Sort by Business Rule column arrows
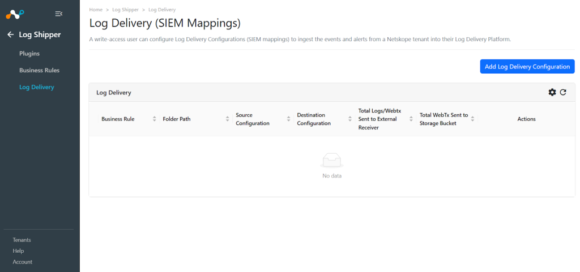 (154, 119)
